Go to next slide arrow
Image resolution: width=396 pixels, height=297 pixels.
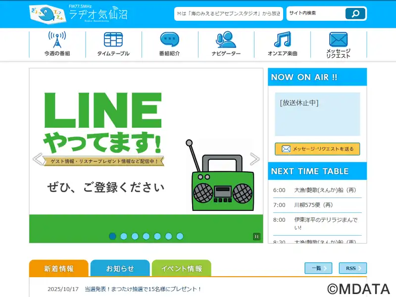254,159
